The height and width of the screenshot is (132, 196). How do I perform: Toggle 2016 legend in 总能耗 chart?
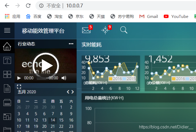click(x=115, y=79)
